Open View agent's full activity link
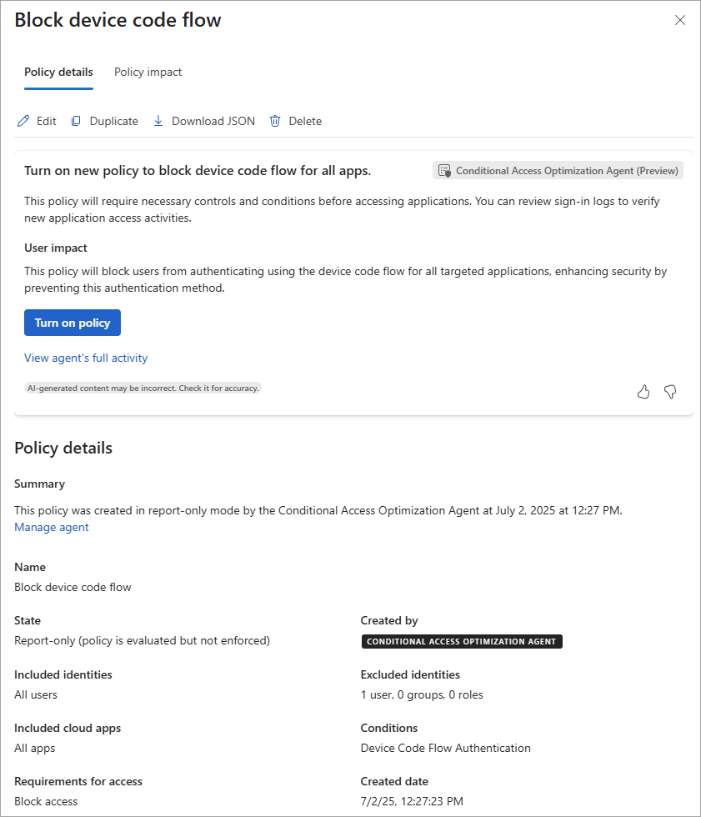The width and height of the screenshot is (701, 817). click(x=86, y=358)
